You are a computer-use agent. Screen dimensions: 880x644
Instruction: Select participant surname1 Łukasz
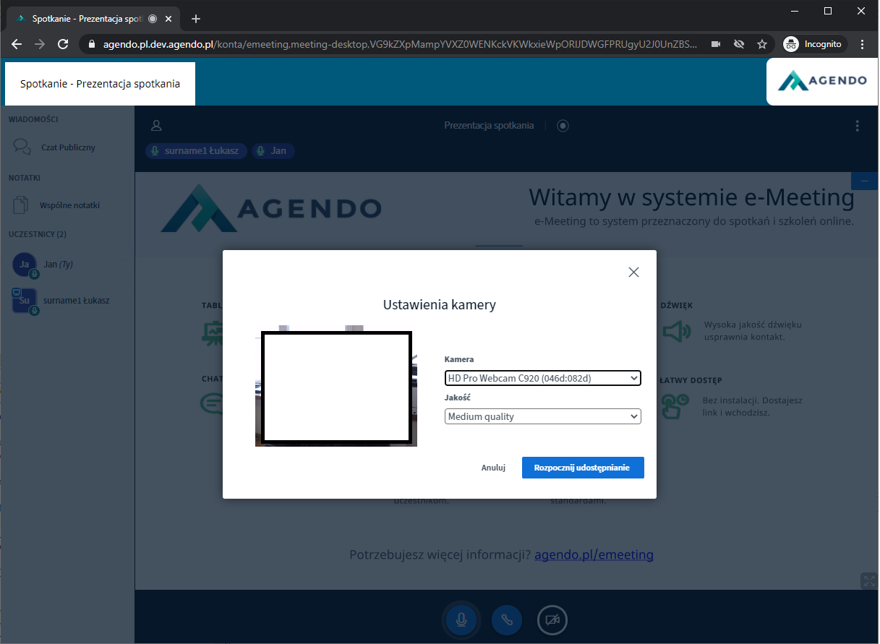(x=75, y=300)
